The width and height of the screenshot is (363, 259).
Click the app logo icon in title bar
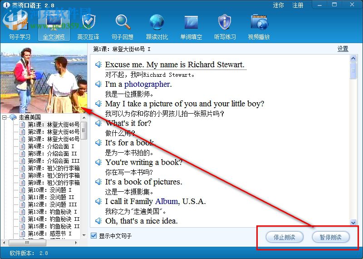[6, 5]
